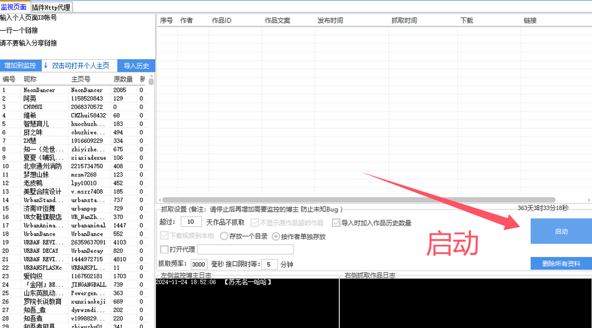Screen dimensions: 592x328
Task: Click the 2215734750 homepage number cell
Action: (x=87, y=166)
